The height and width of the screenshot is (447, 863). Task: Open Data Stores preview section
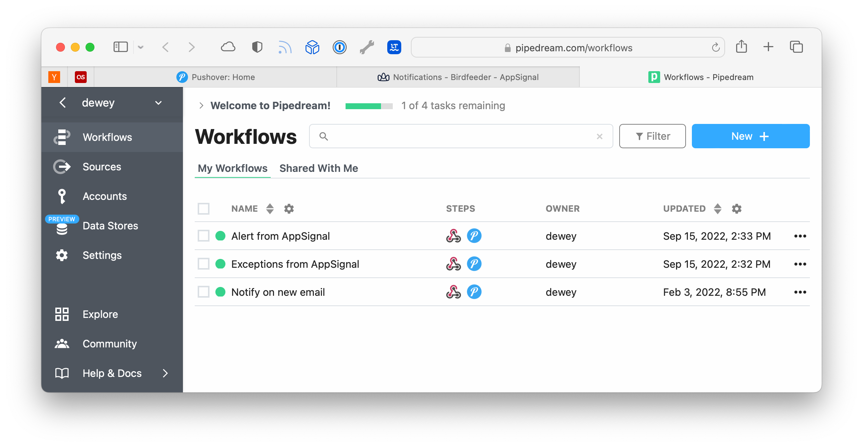[110, 226]
